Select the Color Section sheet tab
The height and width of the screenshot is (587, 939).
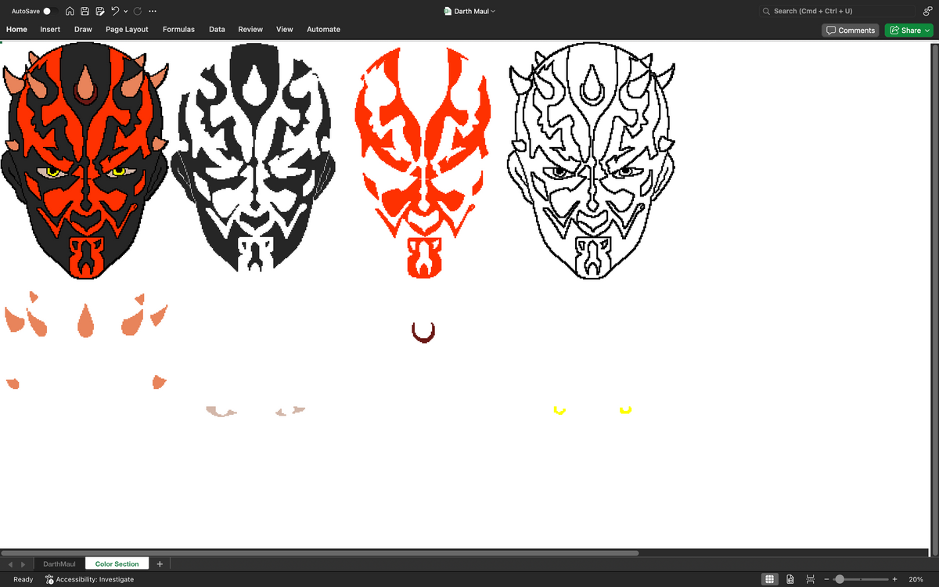coord(117,564)
